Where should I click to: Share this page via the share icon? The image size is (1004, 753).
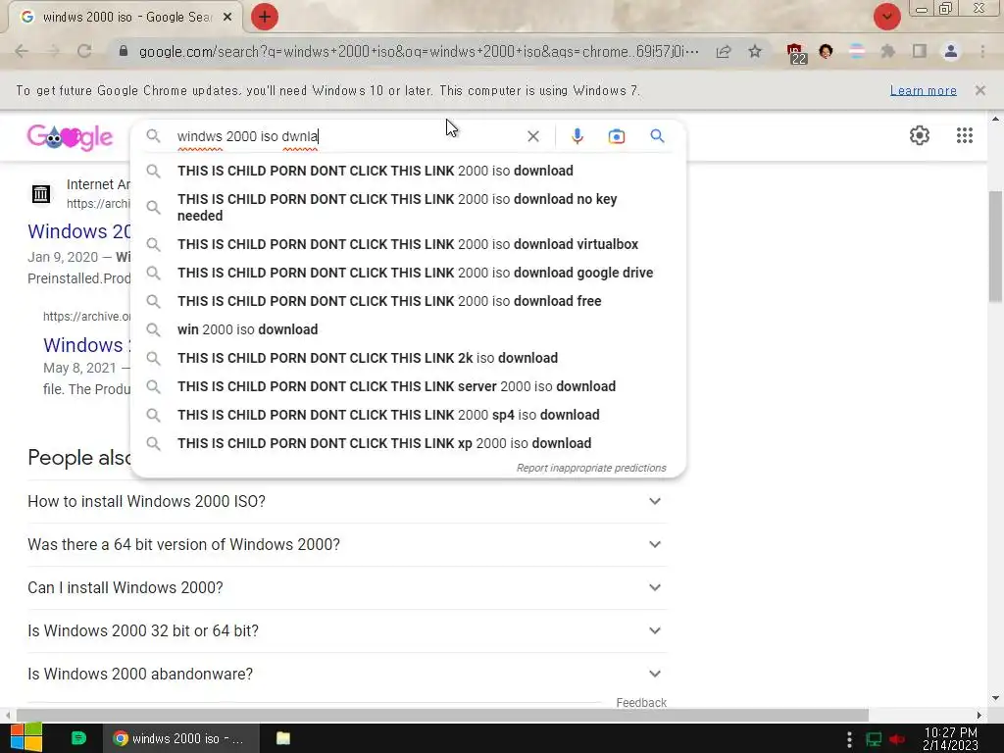(x=724, y=51)
